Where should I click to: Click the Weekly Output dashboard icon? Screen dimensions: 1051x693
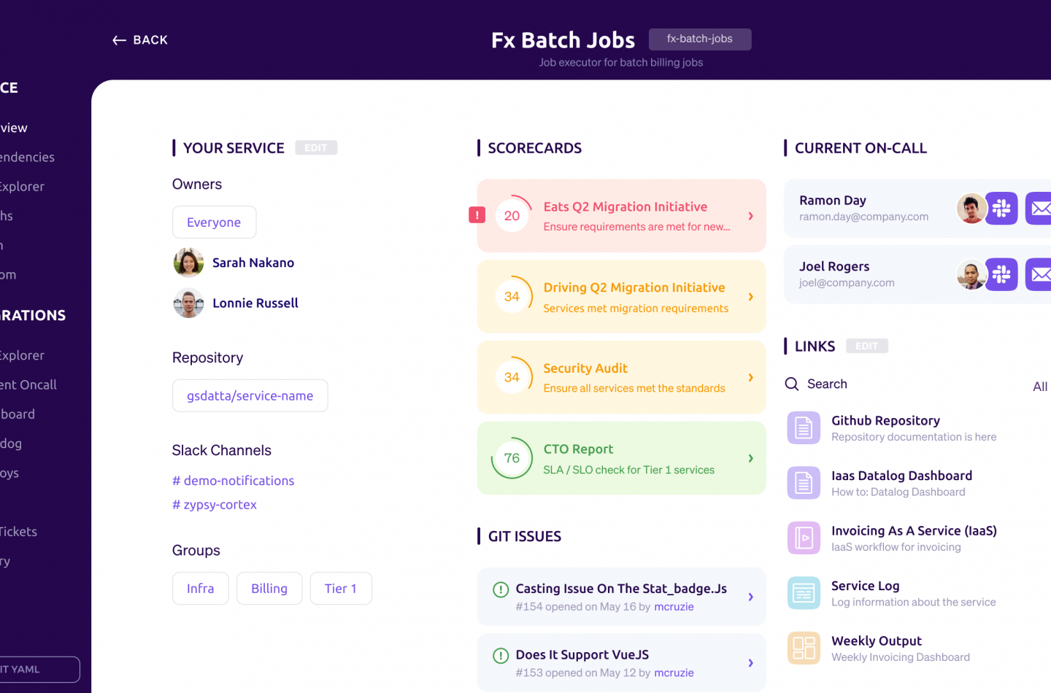point(804,649)
